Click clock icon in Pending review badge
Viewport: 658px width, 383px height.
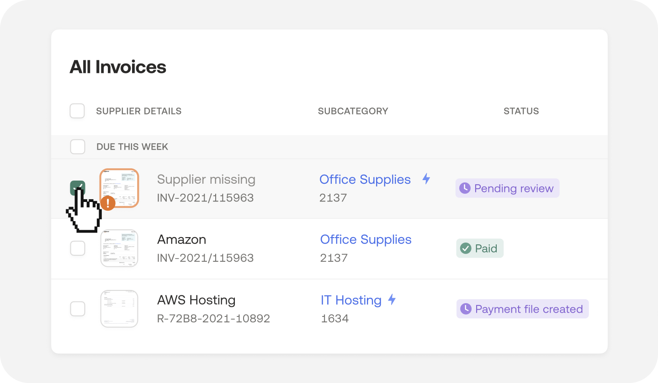click(x=465, y=188)
